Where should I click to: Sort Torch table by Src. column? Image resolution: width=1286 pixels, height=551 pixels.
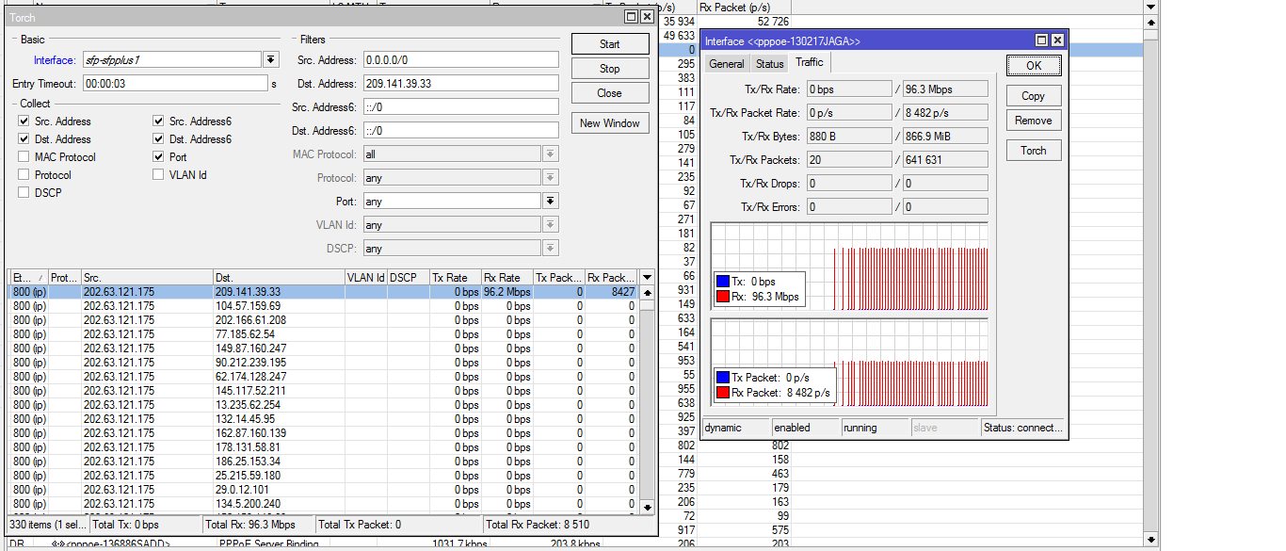147,277
